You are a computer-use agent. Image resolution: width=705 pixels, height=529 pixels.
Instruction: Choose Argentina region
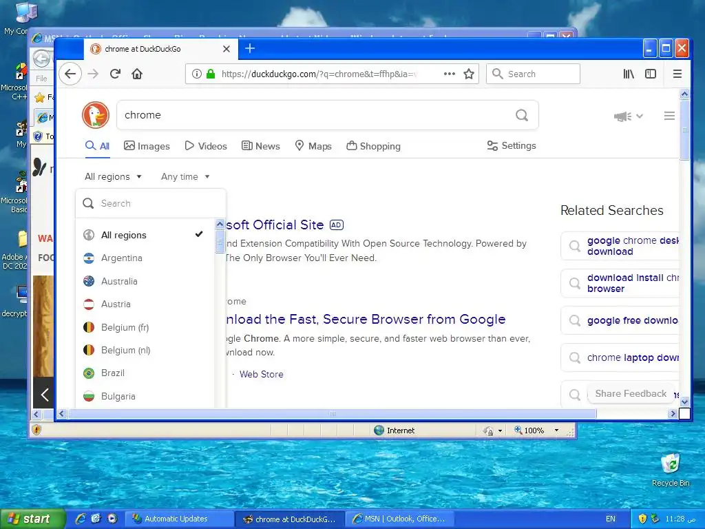click(x=145, y=258)
